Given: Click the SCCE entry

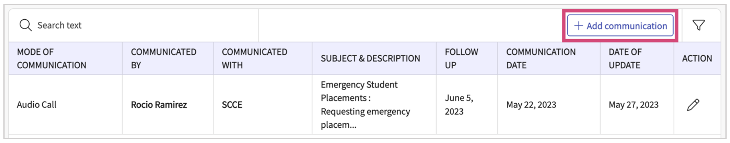Looking at the screenshot, I should tap(232, 105).
